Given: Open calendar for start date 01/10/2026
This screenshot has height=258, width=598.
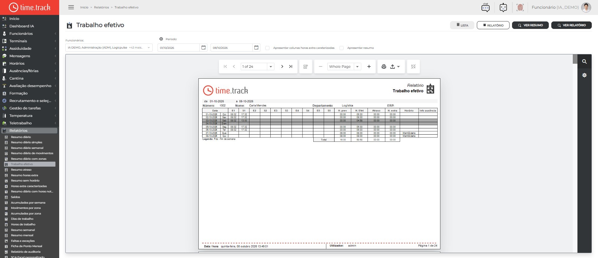Looking at the screenshot, I should click(x=204, y=48).
